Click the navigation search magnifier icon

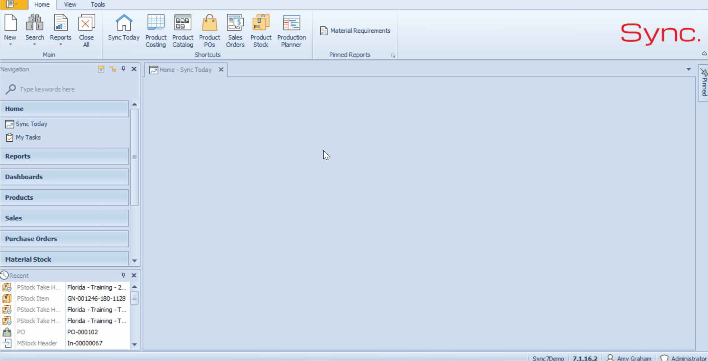click(10, 89)
